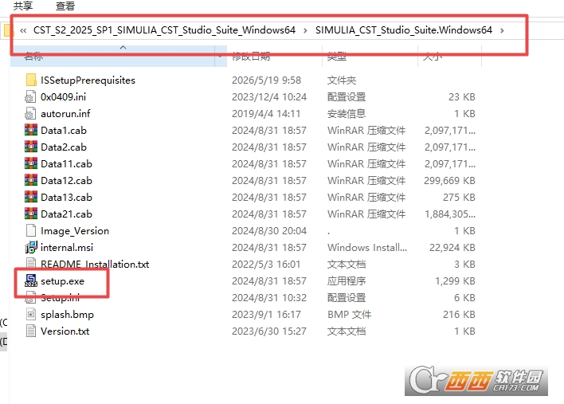The height and width of the screenshot is (404, 564).
Task: Select the README_Installation.txt document icon
Action: (31, 263)
